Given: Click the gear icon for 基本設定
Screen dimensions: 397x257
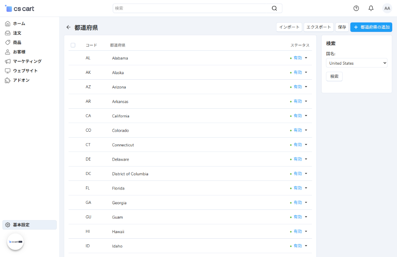Looking at the screenshot, I should tap(8, 225).
